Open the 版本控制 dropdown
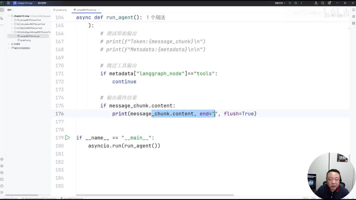 click(43, 3)
